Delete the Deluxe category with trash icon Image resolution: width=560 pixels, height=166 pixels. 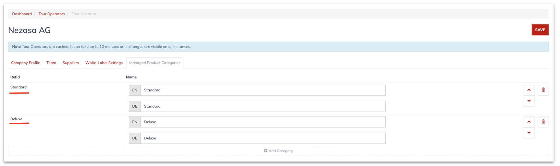coord(543,122)
